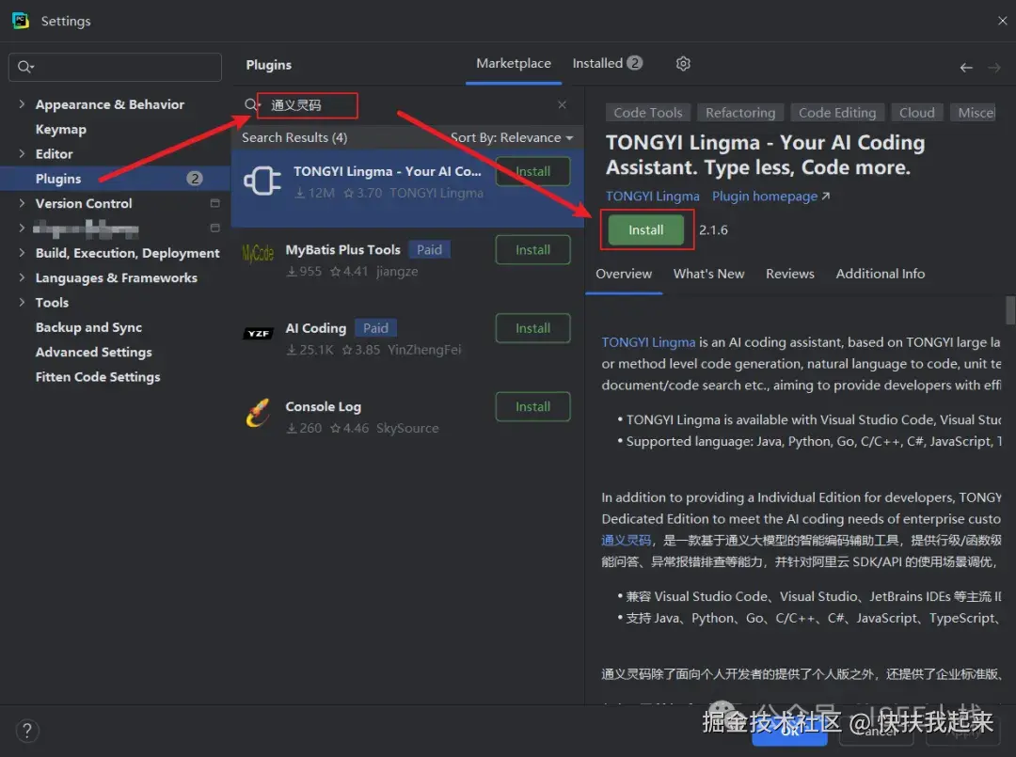1016x757 pixels.
Task: Close the Settings dialog
Action: (x=1002, y=21)
